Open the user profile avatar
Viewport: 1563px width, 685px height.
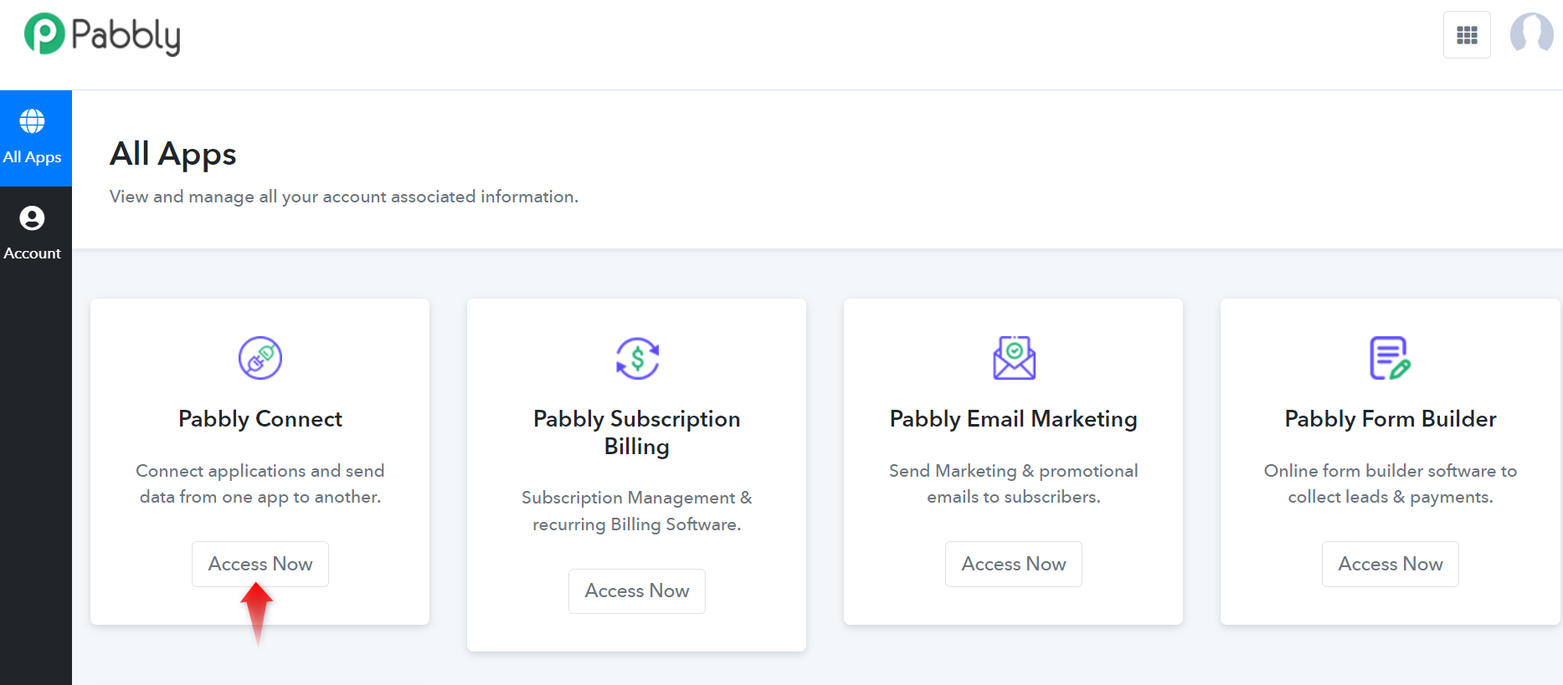(1531, 34)
